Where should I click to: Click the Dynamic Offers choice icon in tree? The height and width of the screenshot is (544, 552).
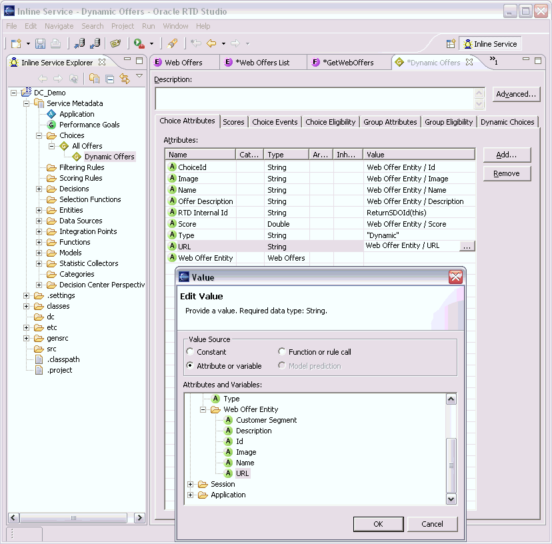tap(77, 157)
